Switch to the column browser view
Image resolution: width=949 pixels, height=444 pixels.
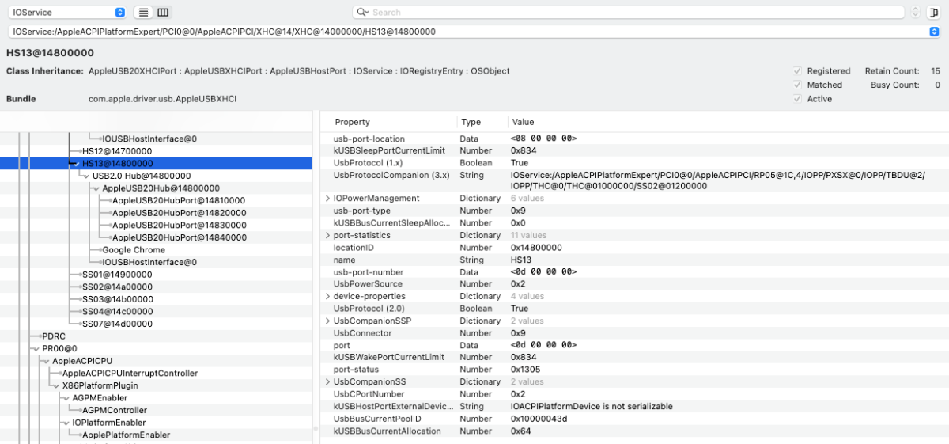[x=163, y=13]
